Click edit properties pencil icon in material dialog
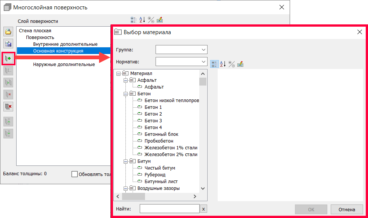Screen dimensions: 368x218 coord(240,64)
